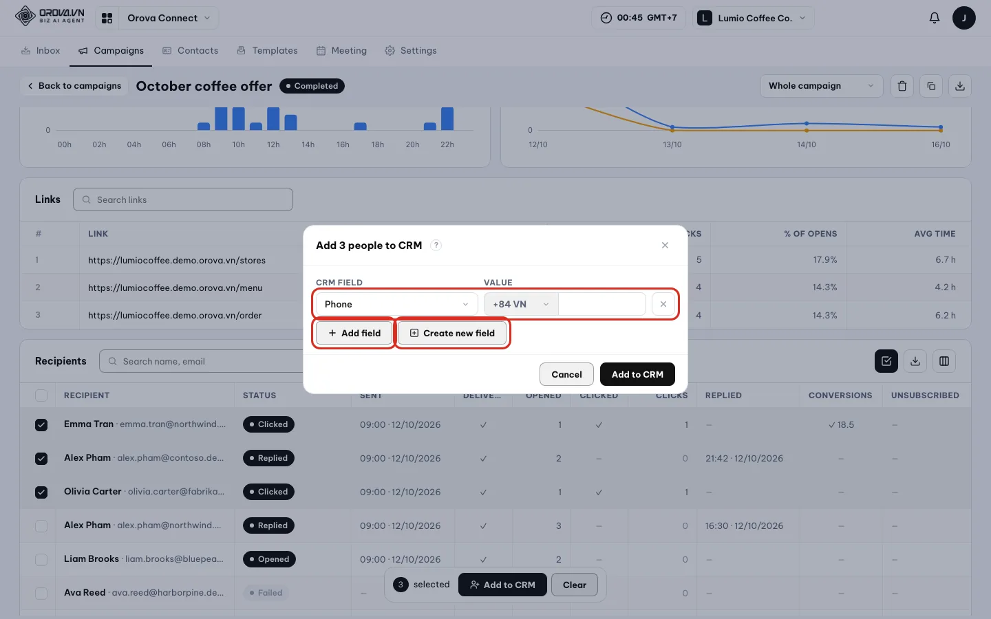Screen dimensions: 991x619
Task: Tick the select-all recipients header checkbox
Action: click(x=41, y=395)
